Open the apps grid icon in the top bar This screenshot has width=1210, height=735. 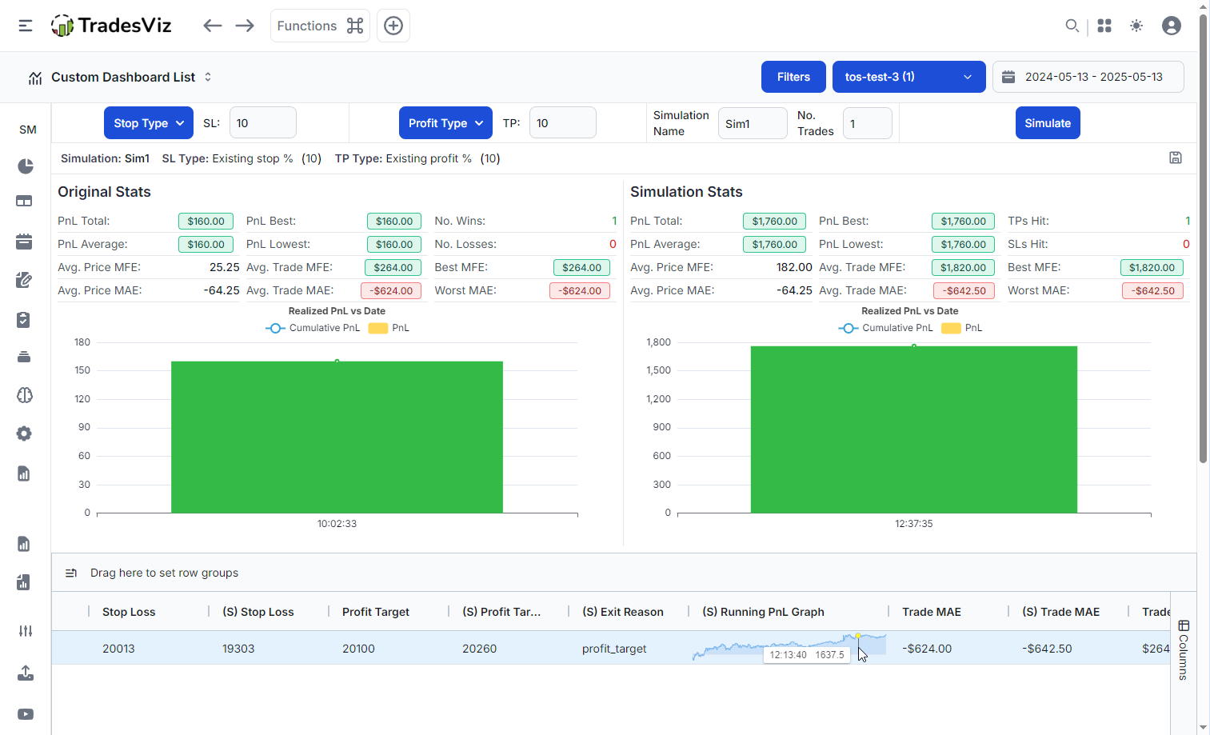[1104, 26]
